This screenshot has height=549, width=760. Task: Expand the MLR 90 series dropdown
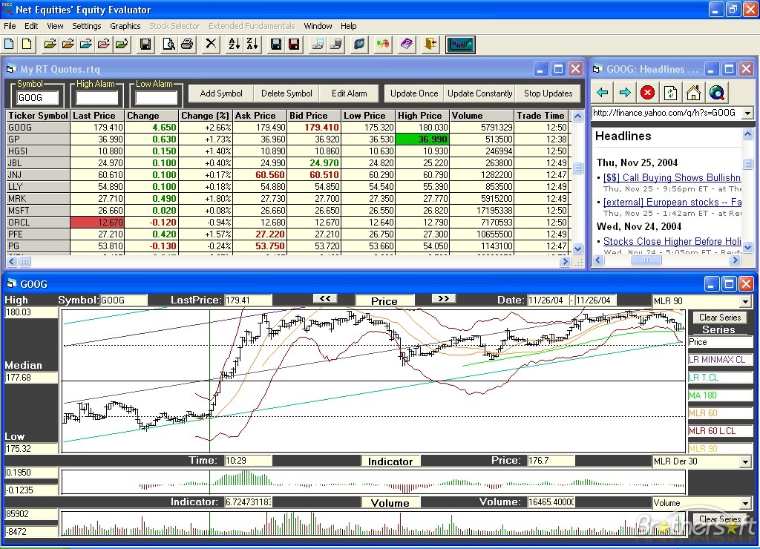[745, 301]
